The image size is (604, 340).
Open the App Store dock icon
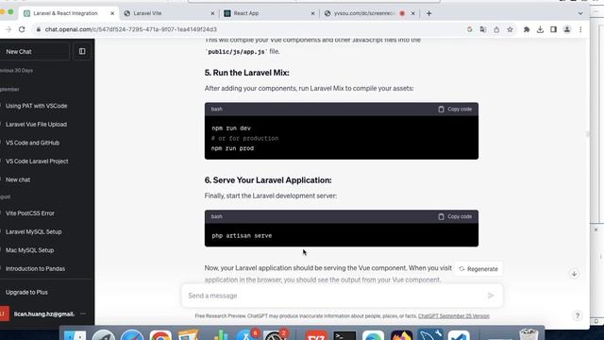[x=246, y=334]
